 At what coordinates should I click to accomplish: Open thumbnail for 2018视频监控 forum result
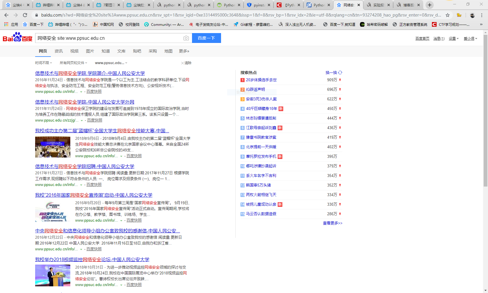click(x=53, y=276)
